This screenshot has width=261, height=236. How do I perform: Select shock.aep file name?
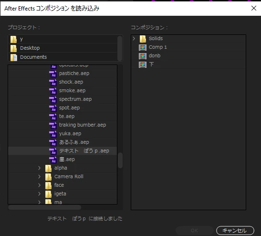(71, 82)
